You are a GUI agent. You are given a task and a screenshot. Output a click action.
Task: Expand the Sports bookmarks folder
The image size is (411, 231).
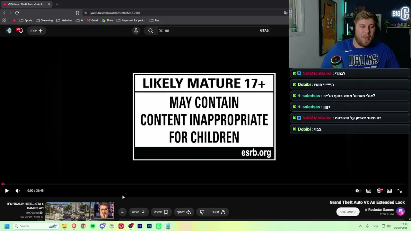(x=26, y=20)
